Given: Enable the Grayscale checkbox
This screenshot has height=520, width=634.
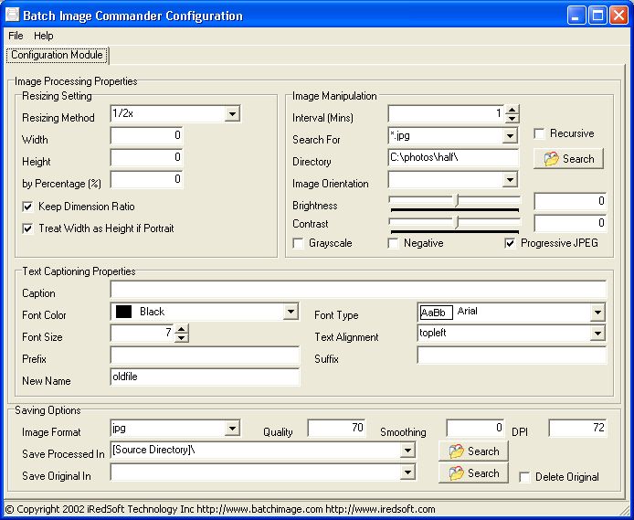Looking at the screenshot, I should (298, 243).
